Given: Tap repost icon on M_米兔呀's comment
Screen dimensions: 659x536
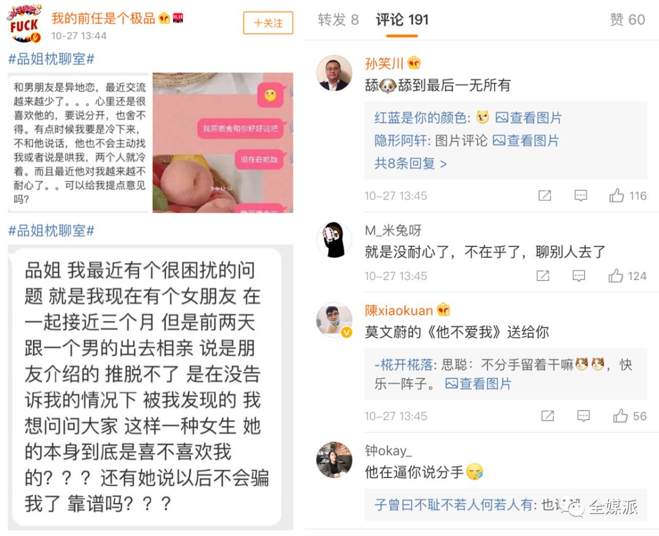Looking at the screenshot, I should (x=542, y=276).
